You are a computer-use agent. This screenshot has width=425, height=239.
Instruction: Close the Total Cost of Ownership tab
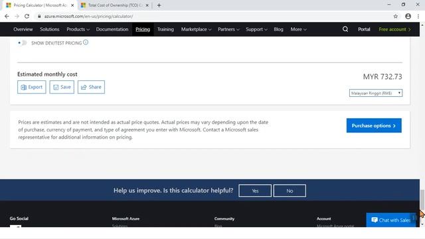tap(147, 5)
